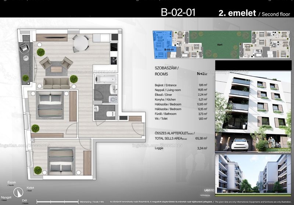The height and width of the screenshot is (205, 294).
Task: Click the 2. emelet Second floor heading
Action: point(254,13)
